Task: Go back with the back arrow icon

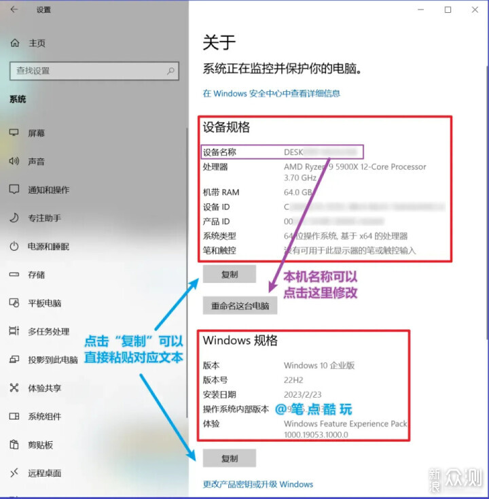Action: [14, 10]
